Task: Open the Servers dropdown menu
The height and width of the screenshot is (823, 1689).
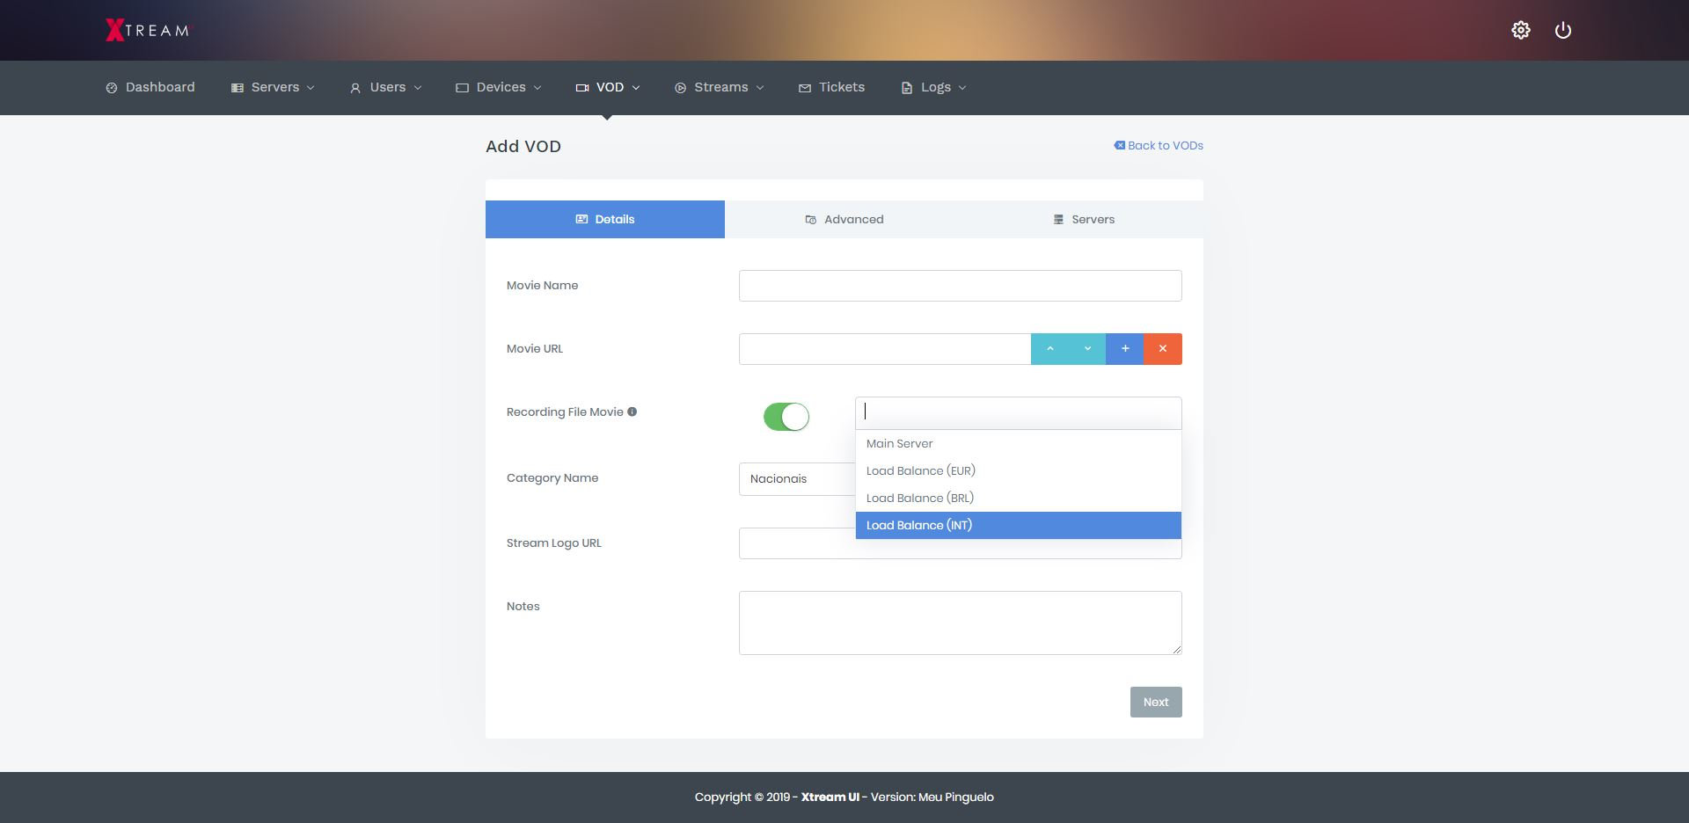Action: (273, 87)
